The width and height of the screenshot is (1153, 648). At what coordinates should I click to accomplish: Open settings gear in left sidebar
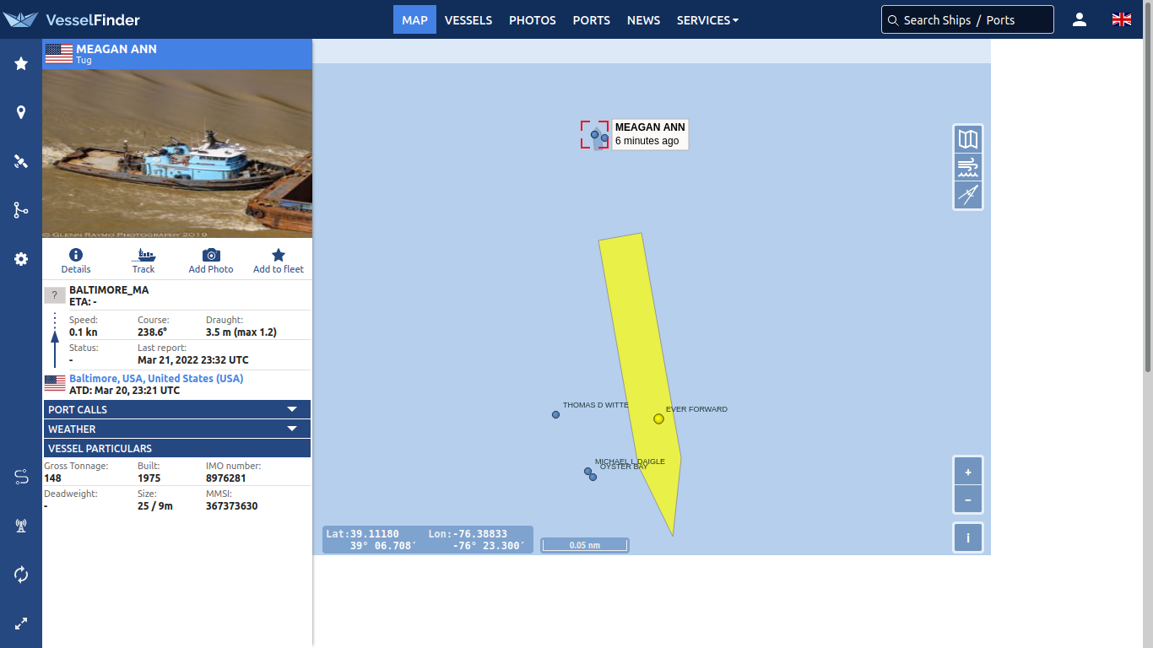point(21,259)
